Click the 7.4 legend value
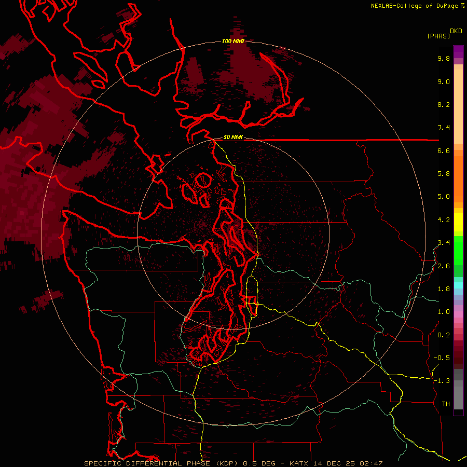 pyautogui.click(x=444, y=128)
